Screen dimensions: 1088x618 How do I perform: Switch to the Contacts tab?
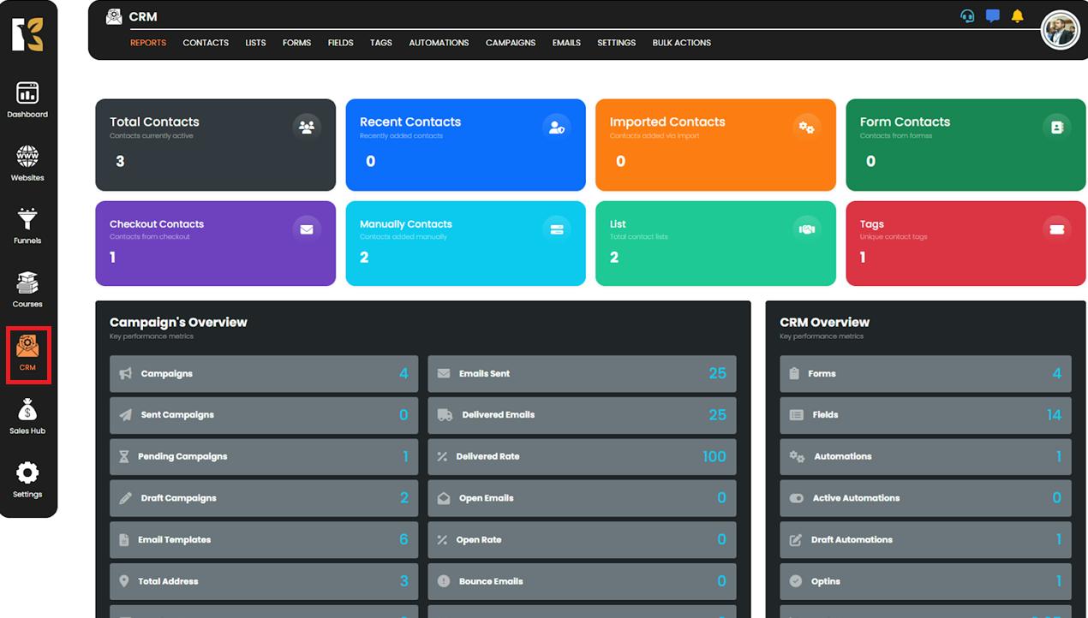(206, 43)
